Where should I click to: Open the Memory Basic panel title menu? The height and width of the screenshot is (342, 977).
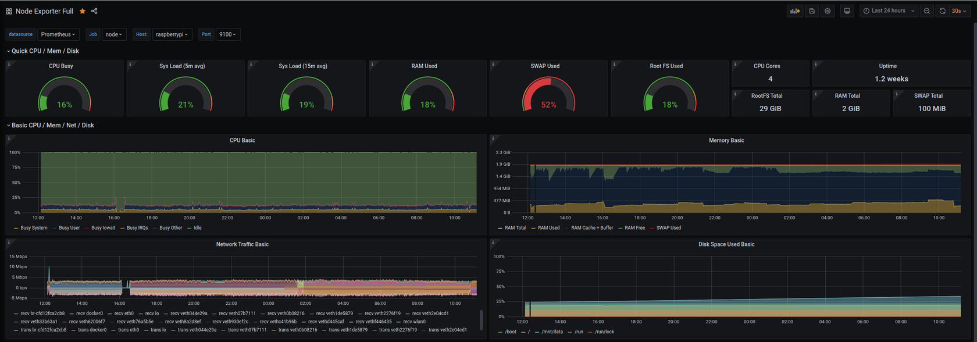pos(726,141)
